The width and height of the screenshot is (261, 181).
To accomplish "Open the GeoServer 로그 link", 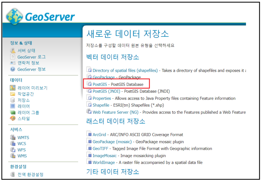I will 32,57.
